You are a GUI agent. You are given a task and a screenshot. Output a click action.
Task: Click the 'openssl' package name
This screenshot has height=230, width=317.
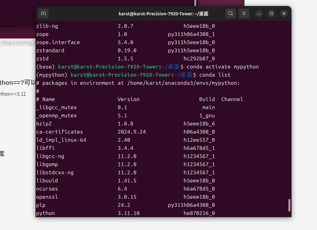click(47, 197)
